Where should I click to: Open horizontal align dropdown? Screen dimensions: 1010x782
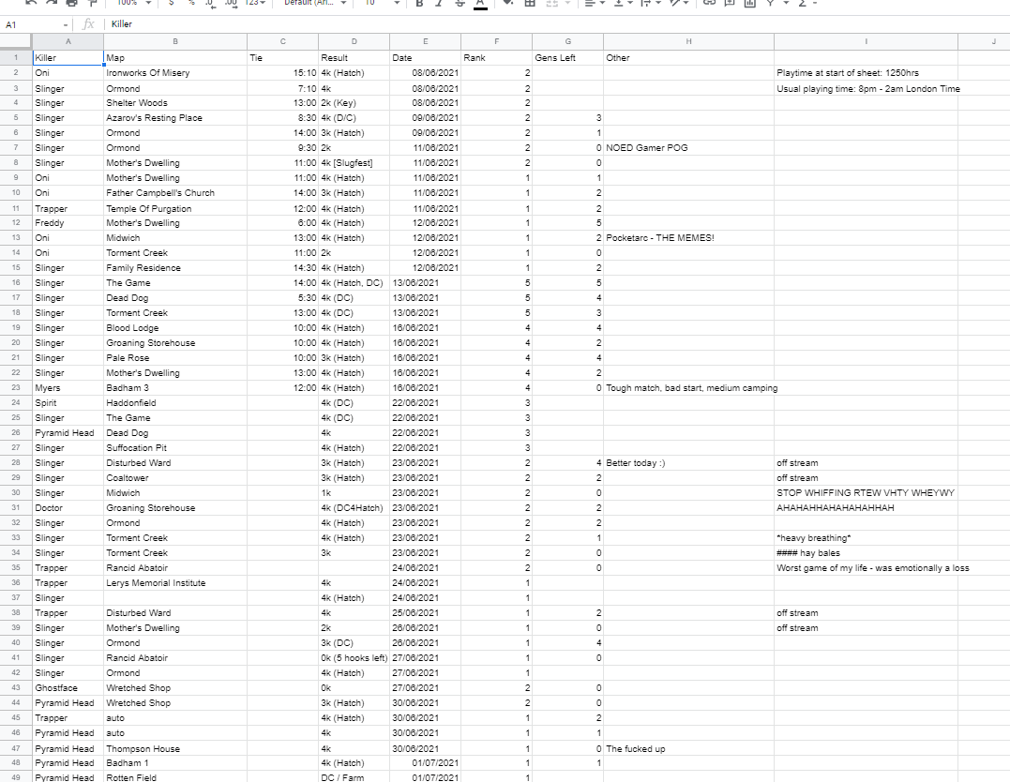[x=594, y=3]
